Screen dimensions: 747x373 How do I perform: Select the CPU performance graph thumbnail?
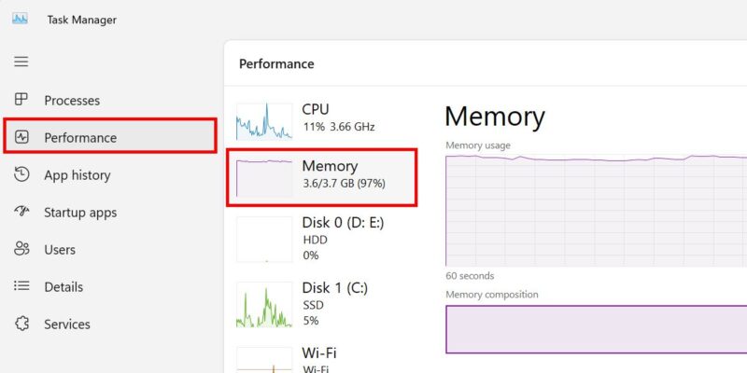[x=264, y=121]
